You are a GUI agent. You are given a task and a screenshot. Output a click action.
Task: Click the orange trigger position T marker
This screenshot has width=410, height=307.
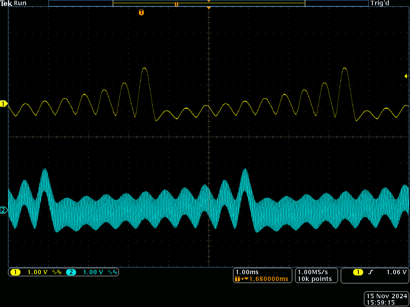pyautogui.click(x=141, y=13)
